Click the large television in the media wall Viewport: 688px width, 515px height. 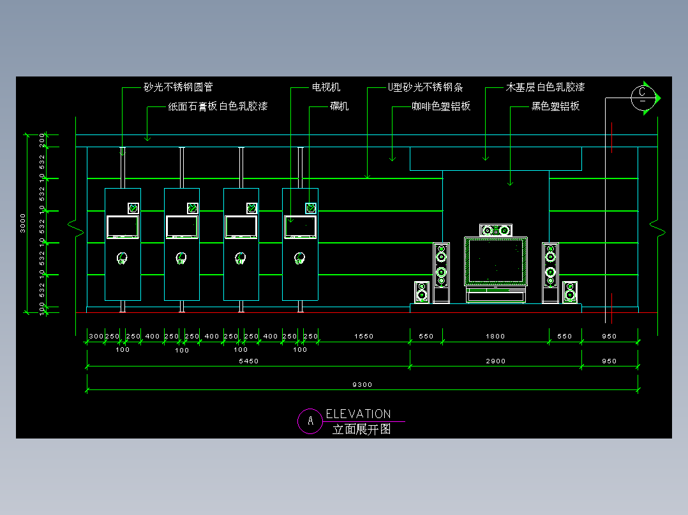coord(496,262)
